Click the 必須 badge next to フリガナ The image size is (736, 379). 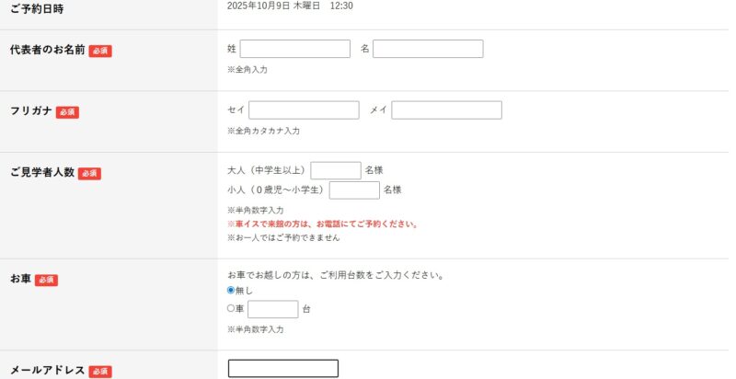67,112
